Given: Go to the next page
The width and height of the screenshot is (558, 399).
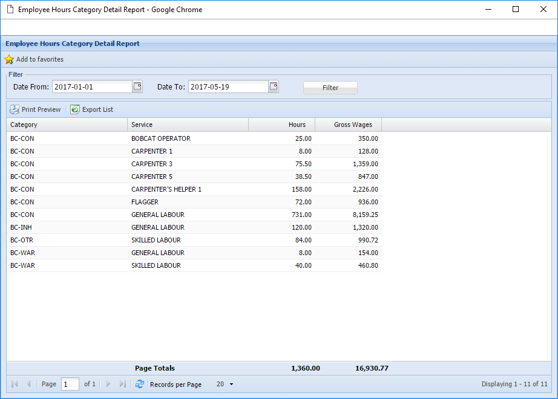Looking at the screenshot, I should click(x=108, y=384).
